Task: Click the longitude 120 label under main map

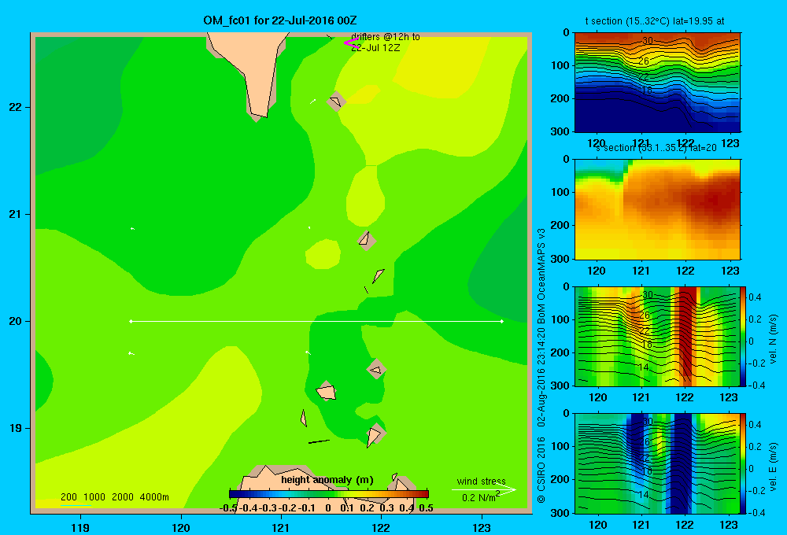Action: click(181, 527)
